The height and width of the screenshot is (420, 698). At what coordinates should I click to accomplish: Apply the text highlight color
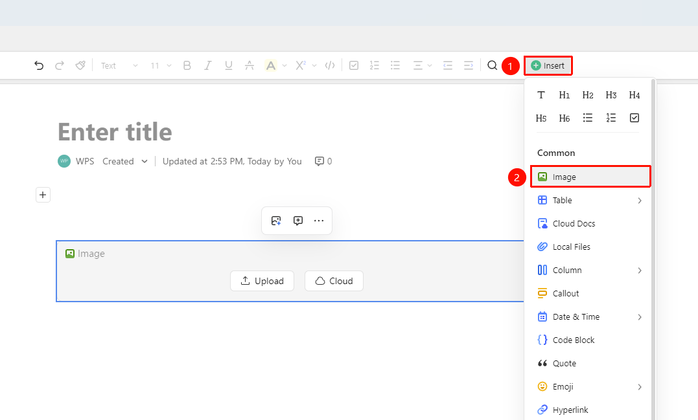click(x=271, y=66)
